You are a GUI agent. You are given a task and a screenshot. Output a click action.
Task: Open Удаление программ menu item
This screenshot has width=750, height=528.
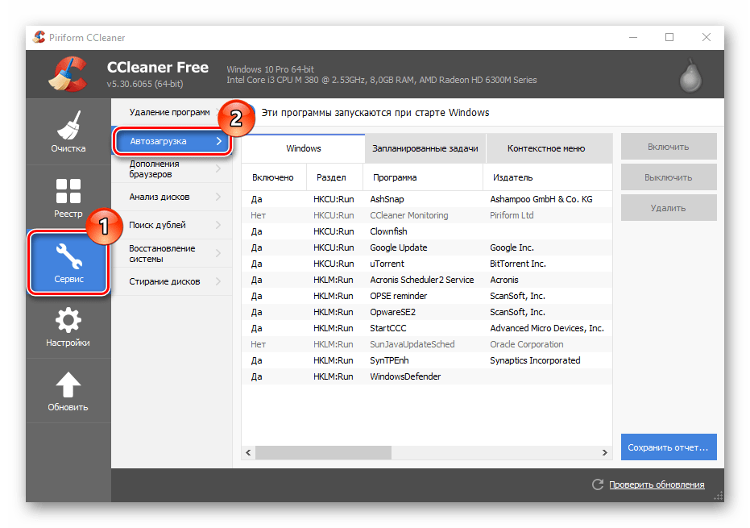[169, 112]
